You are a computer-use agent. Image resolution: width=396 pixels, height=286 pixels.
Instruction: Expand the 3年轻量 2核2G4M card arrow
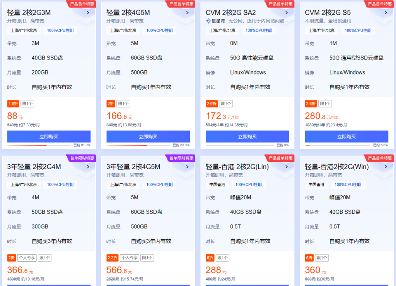click(x=88, y=167)
